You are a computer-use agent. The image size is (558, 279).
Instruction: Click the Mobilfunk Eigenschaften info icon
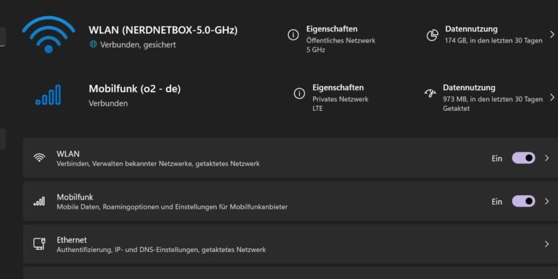point(299,93)
